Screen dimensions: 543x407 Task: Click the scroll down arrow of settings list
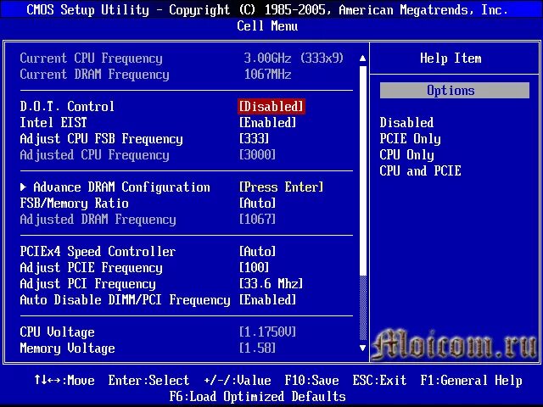(362, 348)
